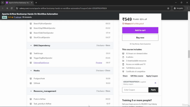Click the video icon beside TriggerDagRunOperator

tap(31, 58)
